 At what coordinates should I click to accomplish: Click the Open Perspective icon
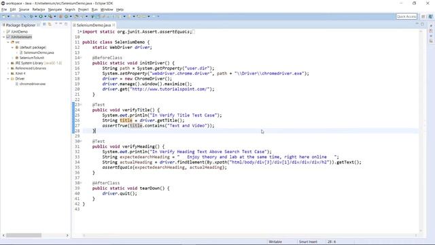pyautogui.click(x=423, y=16)
